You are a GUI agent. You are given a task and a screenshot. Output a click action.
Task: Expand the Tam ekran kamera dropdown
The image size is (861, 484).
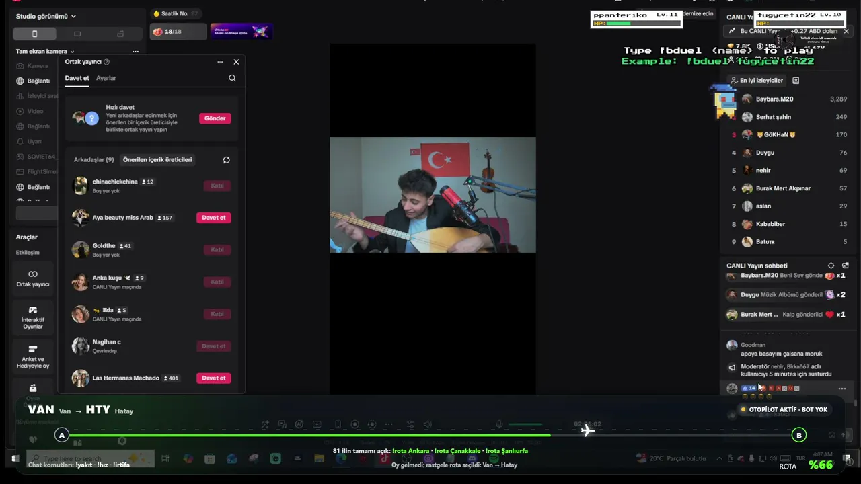click(x=45, y=51)
